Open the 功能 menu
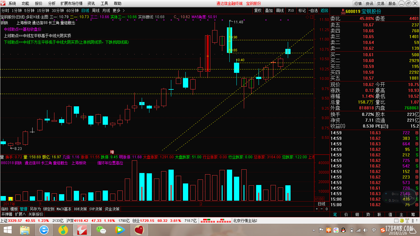The image size is (420, 236). click(x=26, y=3)
